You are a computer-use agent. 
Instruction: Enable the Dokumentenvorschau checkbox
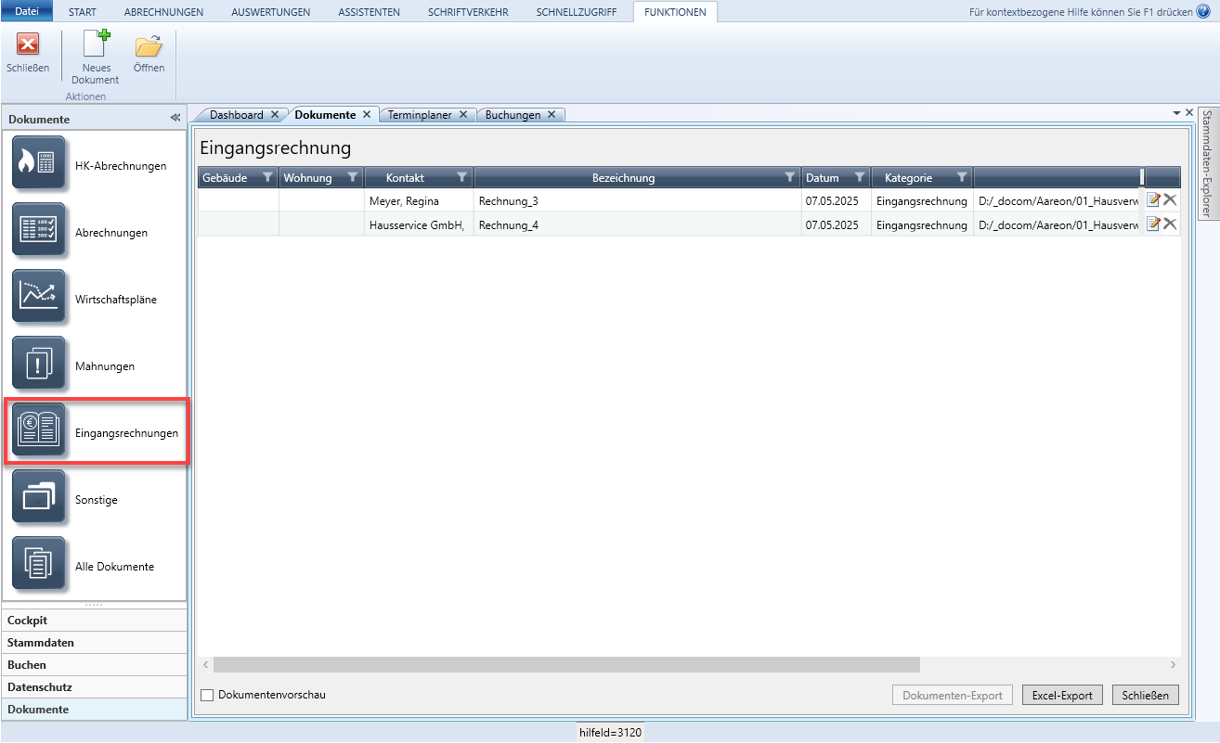207,695
